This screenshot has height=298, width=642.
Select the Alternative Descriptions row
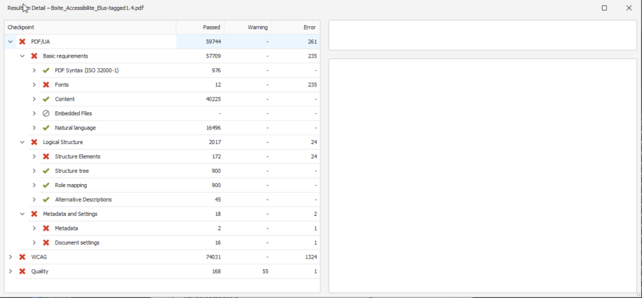(83, 200)
